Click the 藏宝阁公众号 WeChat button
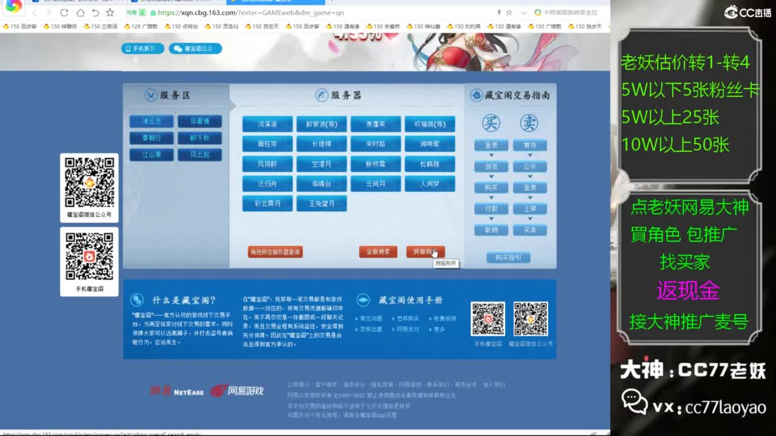 click(195, 48)
